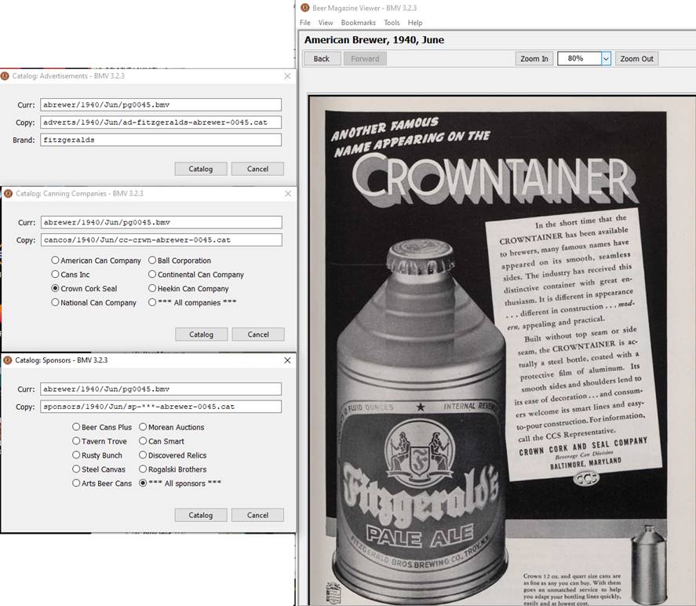Open the File menu
Viewport: 696px width, 606px height.
point(305,23)
